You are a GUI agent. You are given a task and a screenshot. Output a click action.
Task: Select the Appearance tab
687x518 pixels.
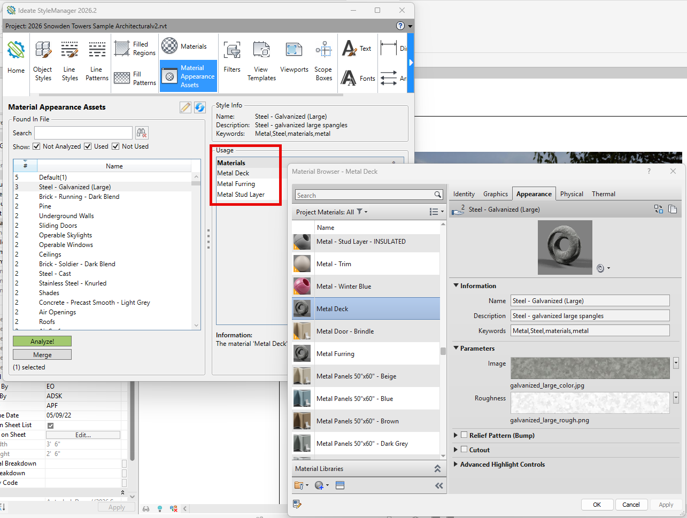pyautogui.click(x=534, y=194)
